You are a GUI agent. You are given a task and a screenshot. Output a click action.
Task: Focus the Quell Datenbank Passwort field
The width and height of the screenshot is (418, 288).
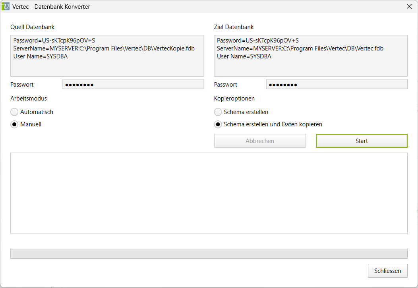click(x=133, y=84)
